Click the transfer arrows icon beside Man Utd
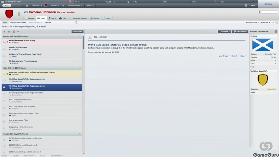This screenshot has height=157, width=279. coord(63,6)
